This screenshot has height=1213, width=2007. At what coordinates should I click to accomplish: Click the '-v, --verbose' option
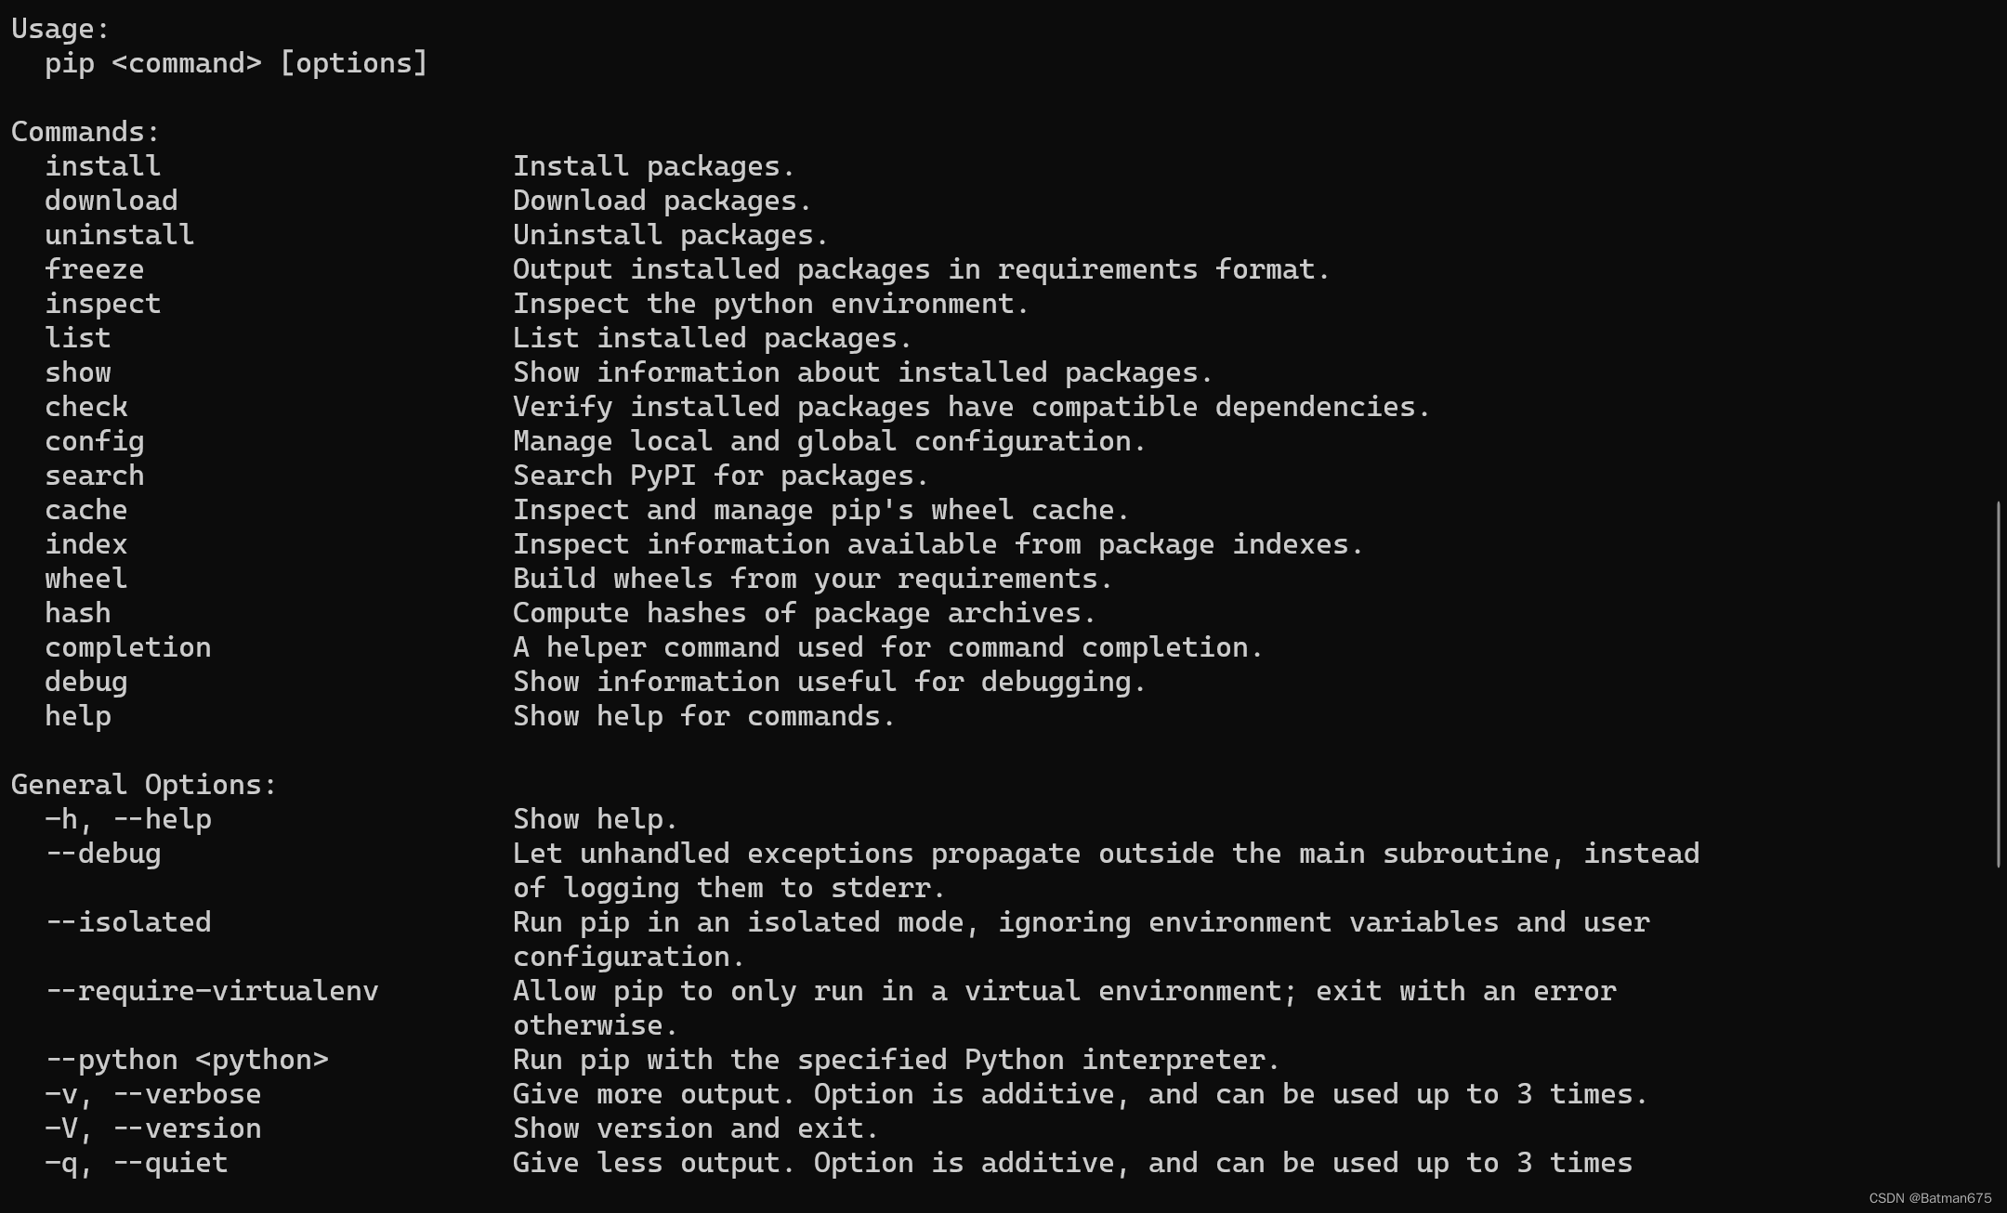152,1094
